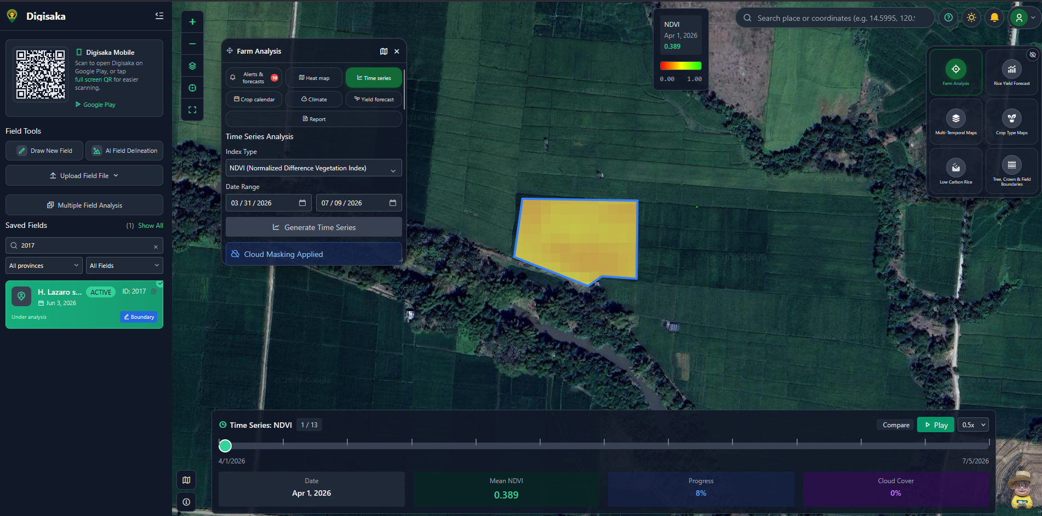Click the Cloud Masking Applied banner
The width and height of the screenshot is (1042, 516).
[x=314, y=254]
